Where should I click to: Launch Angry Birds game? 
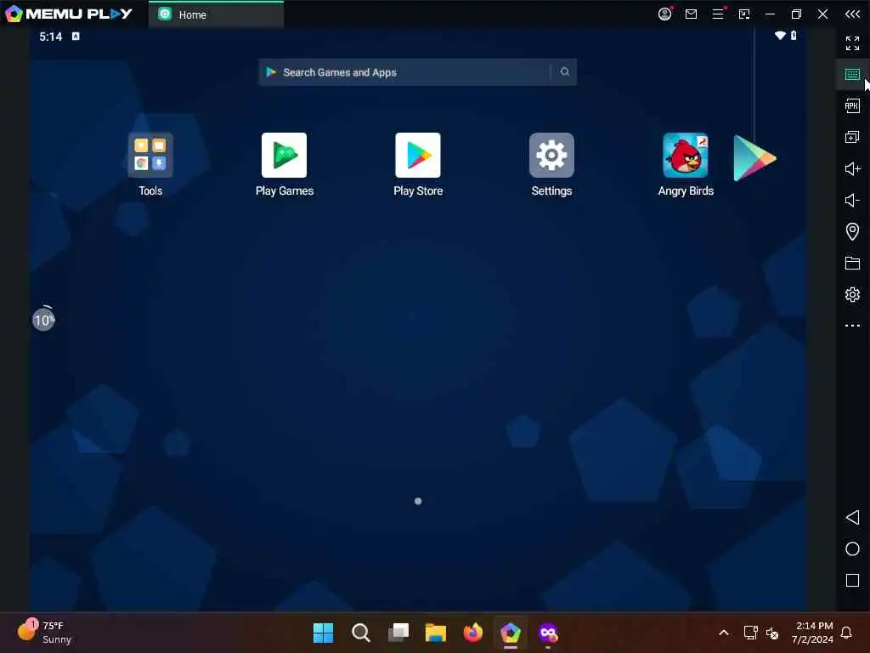tap(686, 156)
